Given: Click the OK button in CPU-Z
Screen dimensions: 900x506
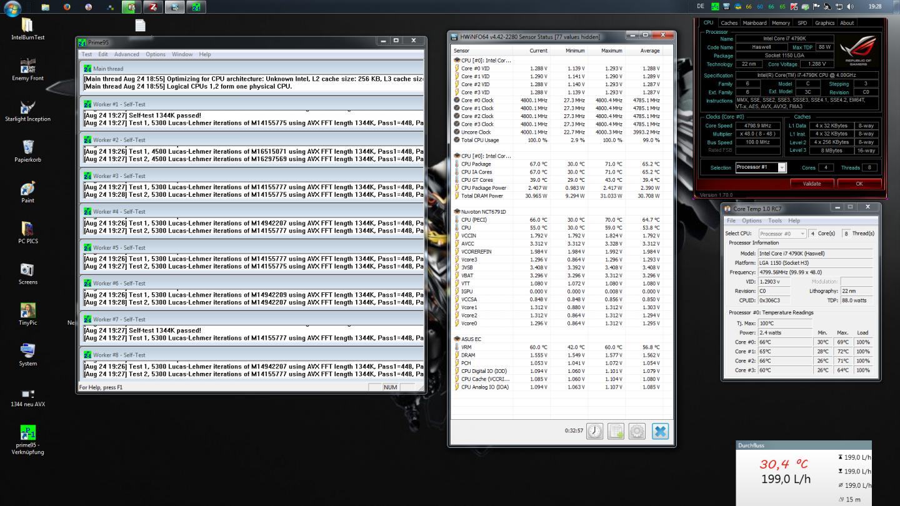Looking at the screenshot, I should tap(859, 184).
